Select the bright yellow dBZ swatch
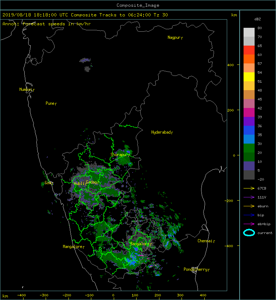Image resolution: width=276 pixels, height=300 pixels. click(x=249, y=77)
